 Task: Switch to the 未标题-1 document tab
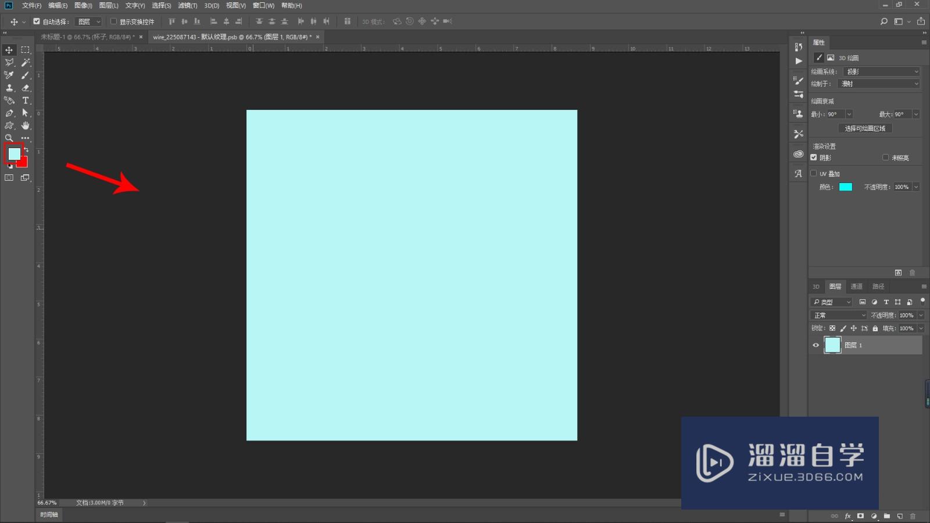tap(88, 37)
